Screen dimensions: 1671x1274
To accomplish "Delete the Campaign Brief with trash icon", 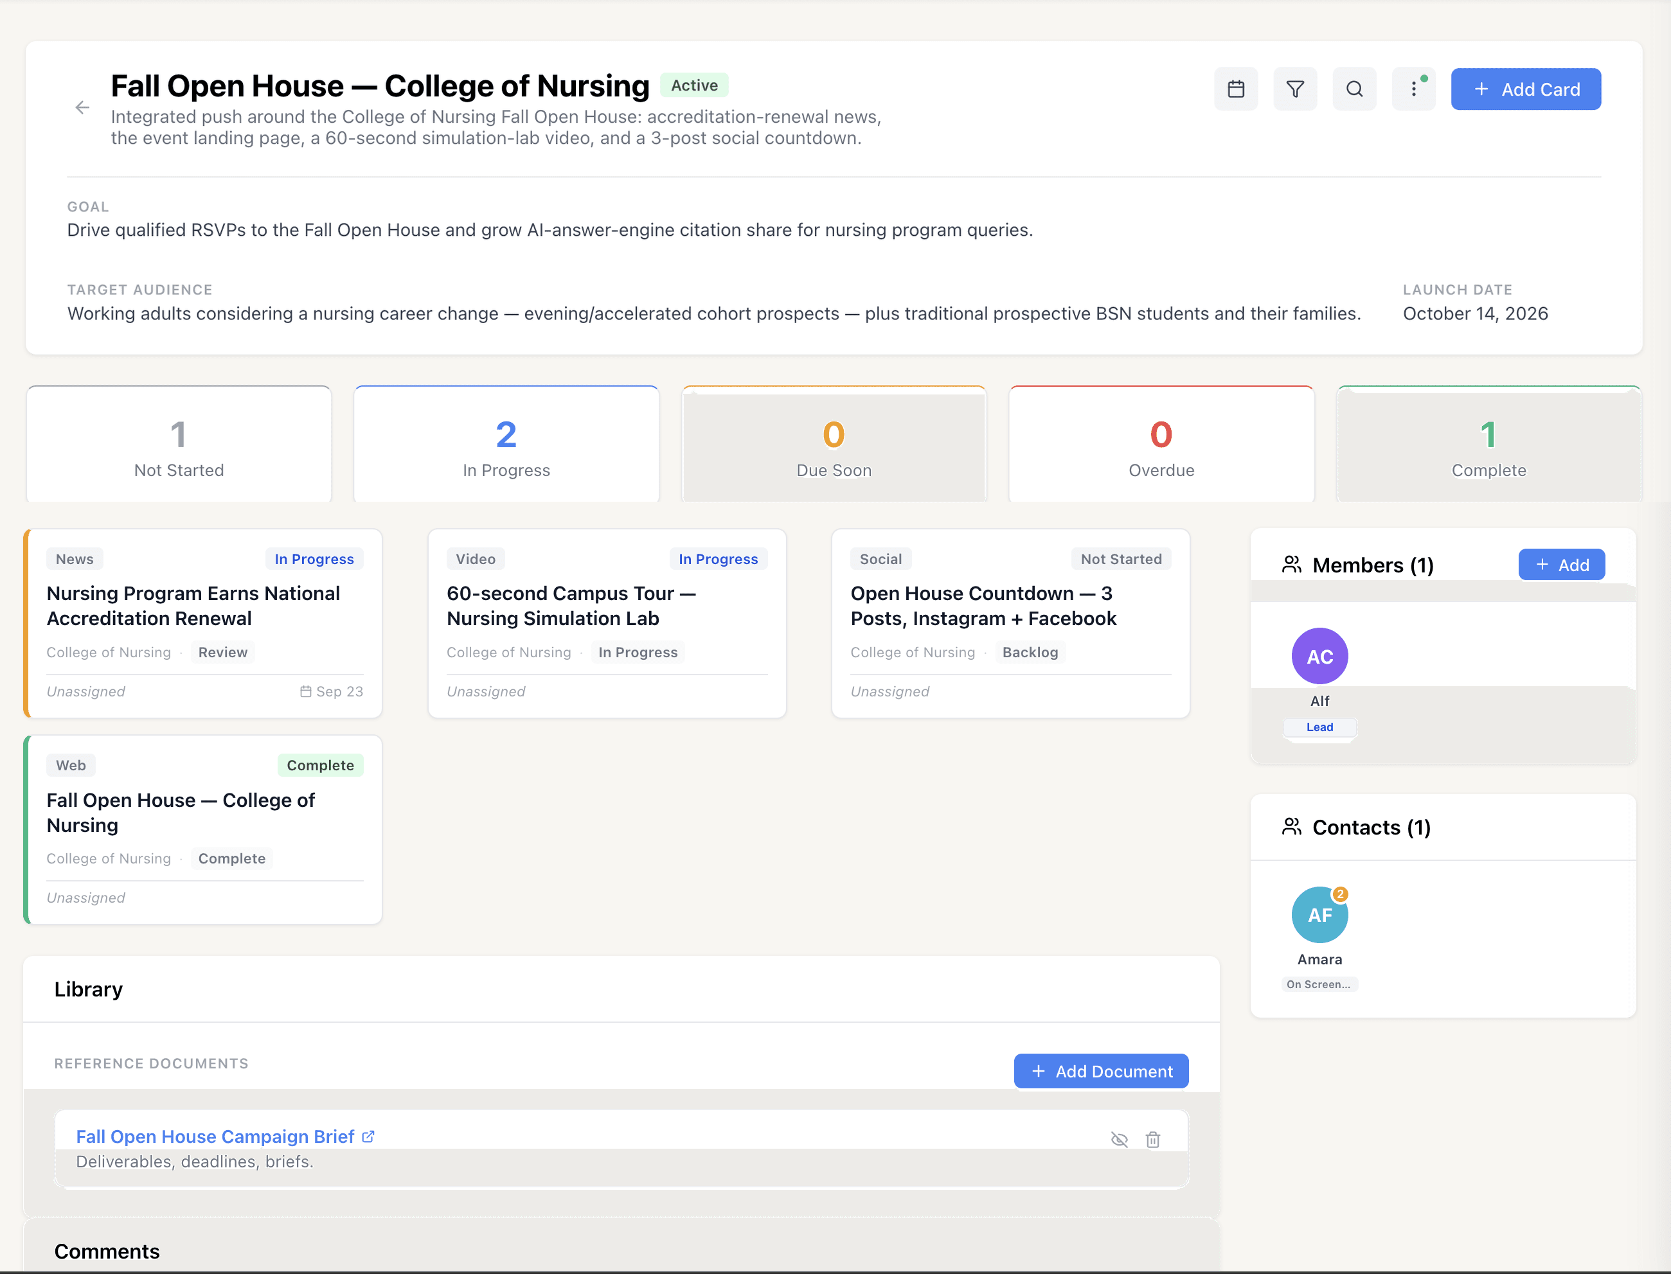I will click(1152, 1140).
